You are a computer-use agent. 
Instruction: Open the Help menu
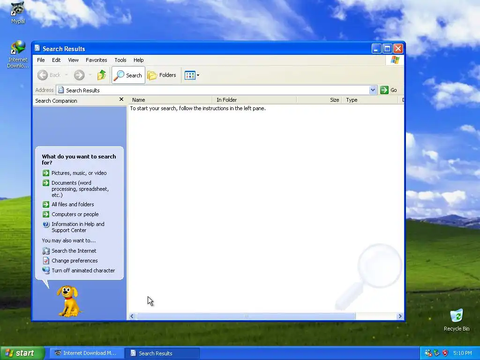[x=138, y=60]
